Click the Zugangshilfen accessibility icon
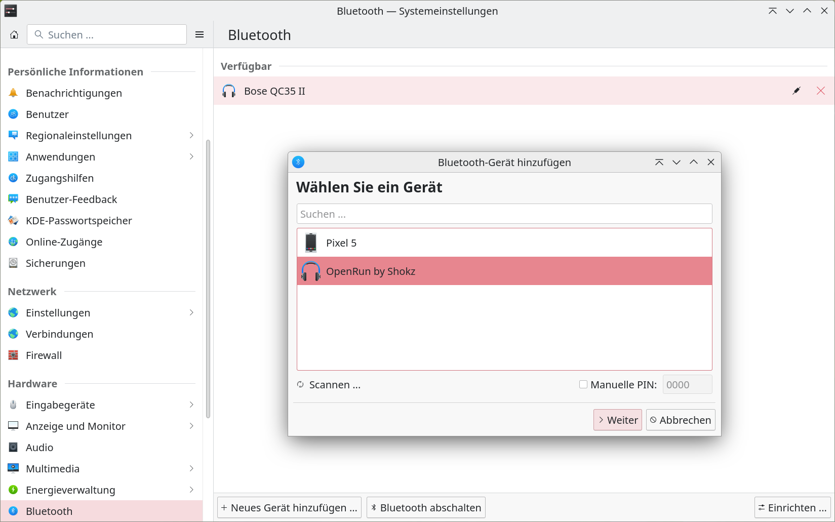Screen dimensions: 835x522 pyautogui.click(x=14, y=178)
